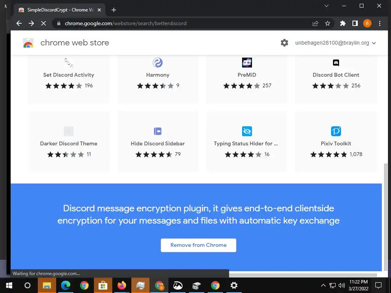Image resolution: width=391 pixels, height=293 pixels.
Task: Click the vertical page scrollbar thumb
Action: pos(386,217)
